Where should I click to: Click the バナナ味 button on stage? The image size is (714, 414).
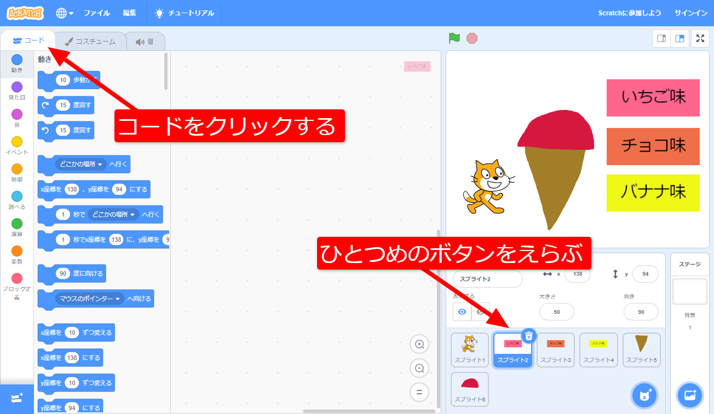pos(653,193)
